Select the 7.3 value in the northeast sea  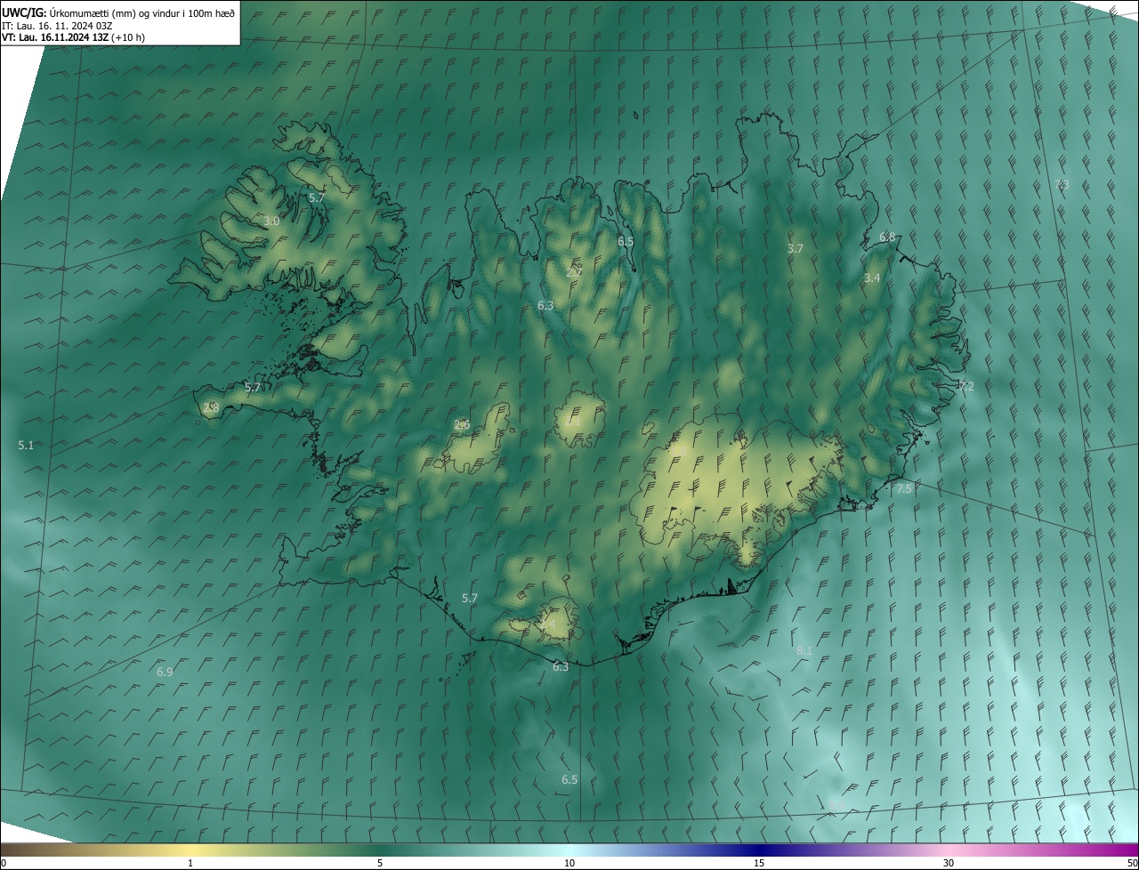tap(1061, 185)
